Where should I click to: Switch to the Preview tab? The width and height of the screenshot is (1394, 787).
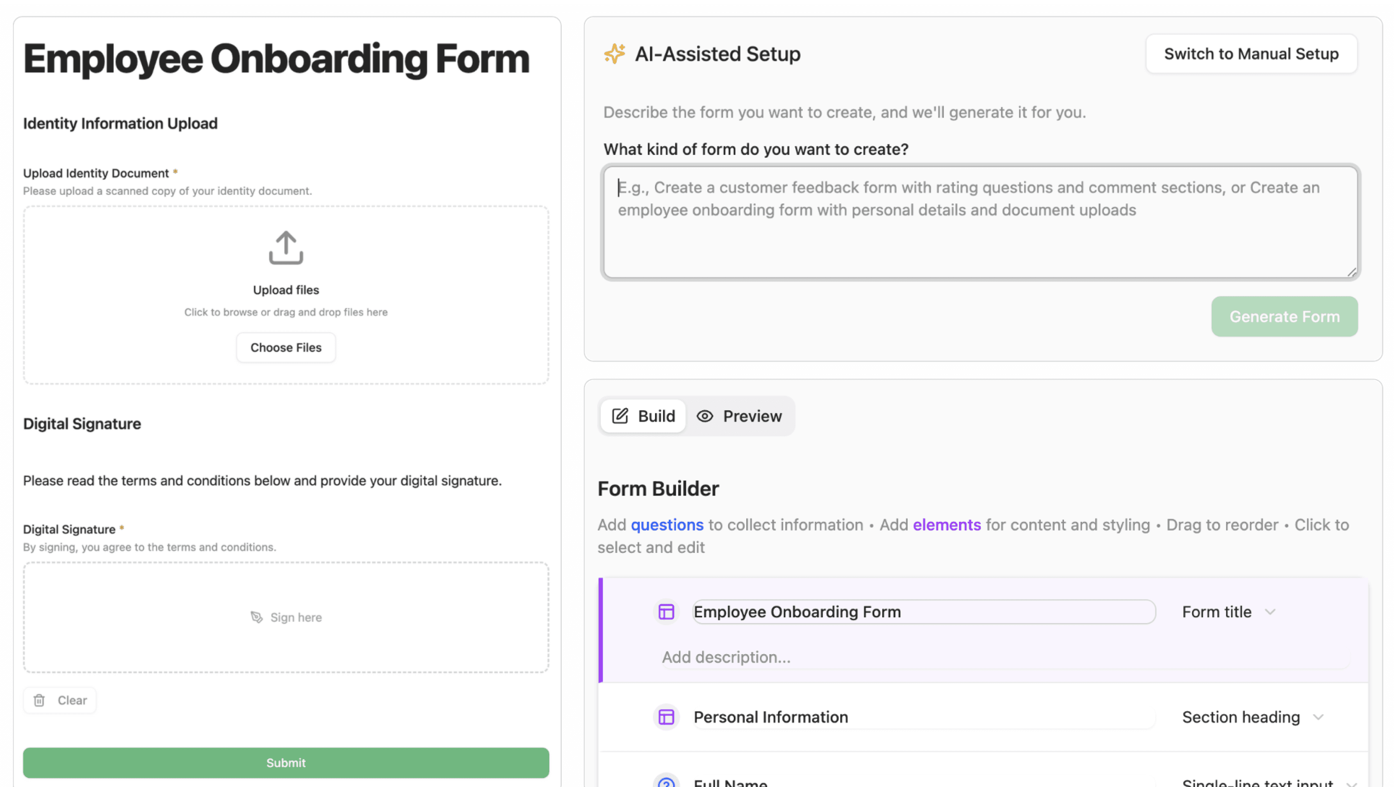coord(741,416)
